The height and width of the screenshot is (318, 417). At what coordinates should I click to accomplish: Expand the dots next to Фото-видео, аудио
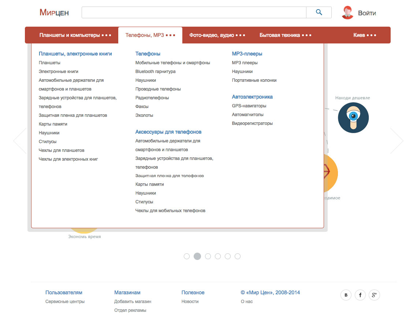[x=241, y=35]
